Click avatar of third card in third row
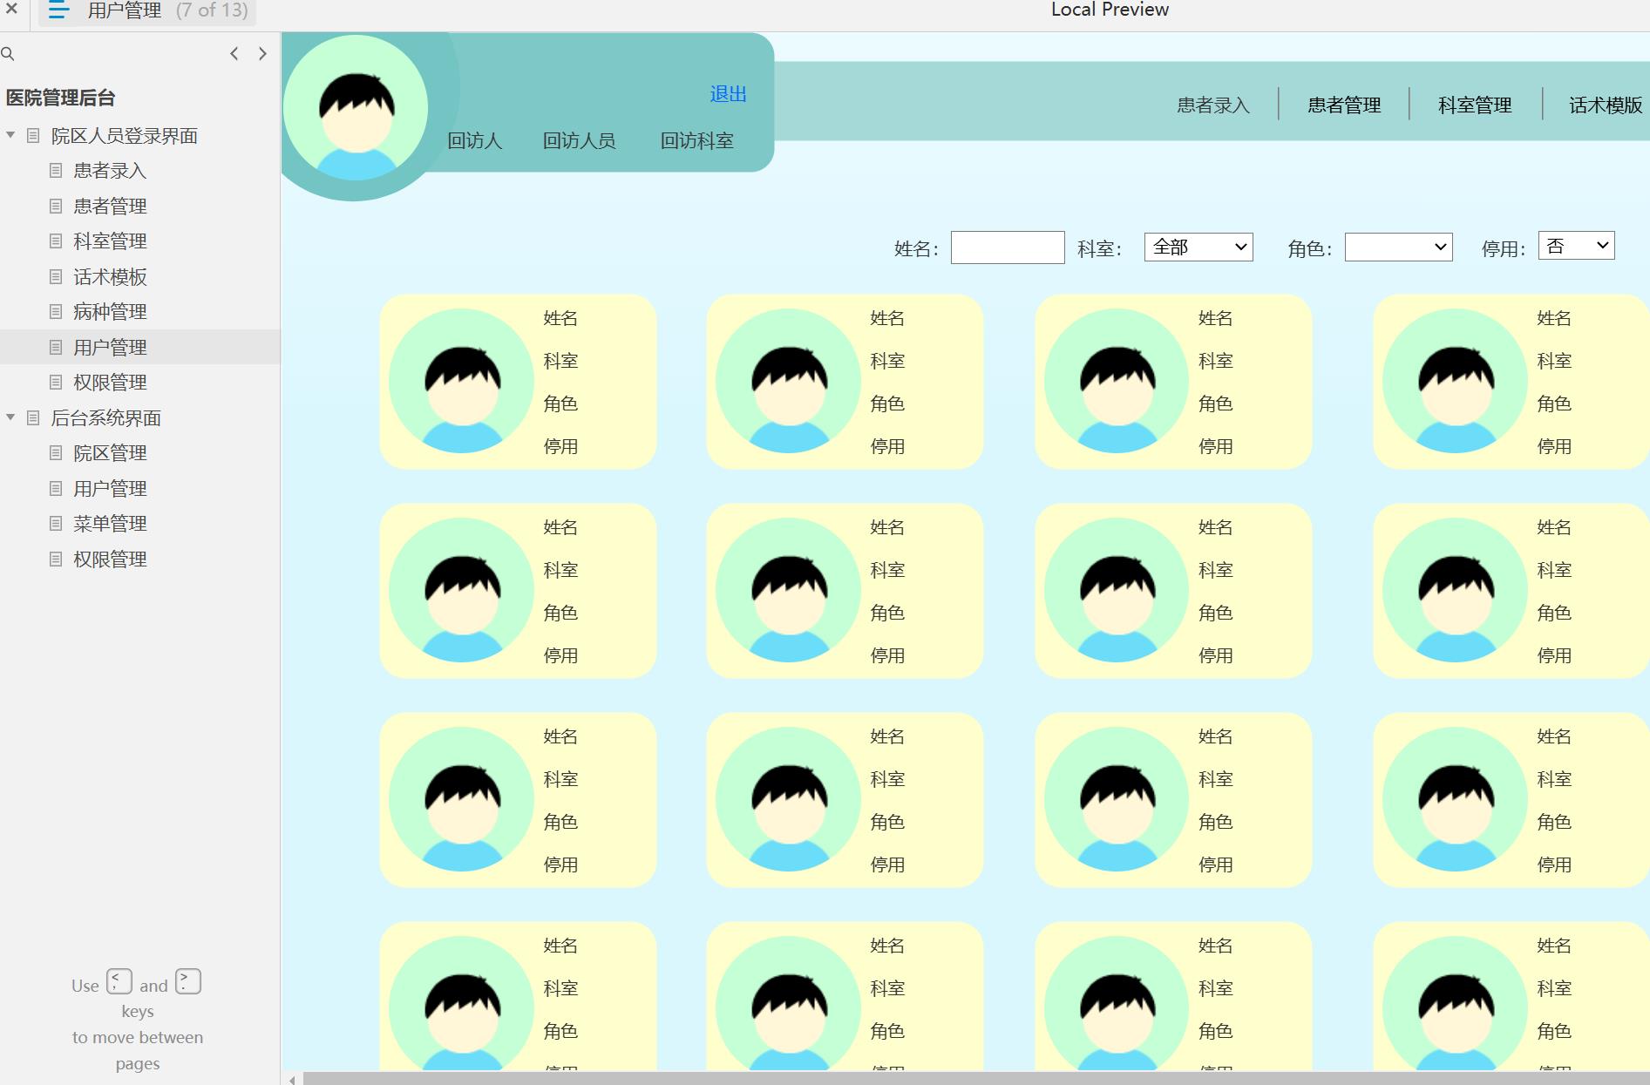Screen dimensions: 1650x1085 tap(1117, 799)
